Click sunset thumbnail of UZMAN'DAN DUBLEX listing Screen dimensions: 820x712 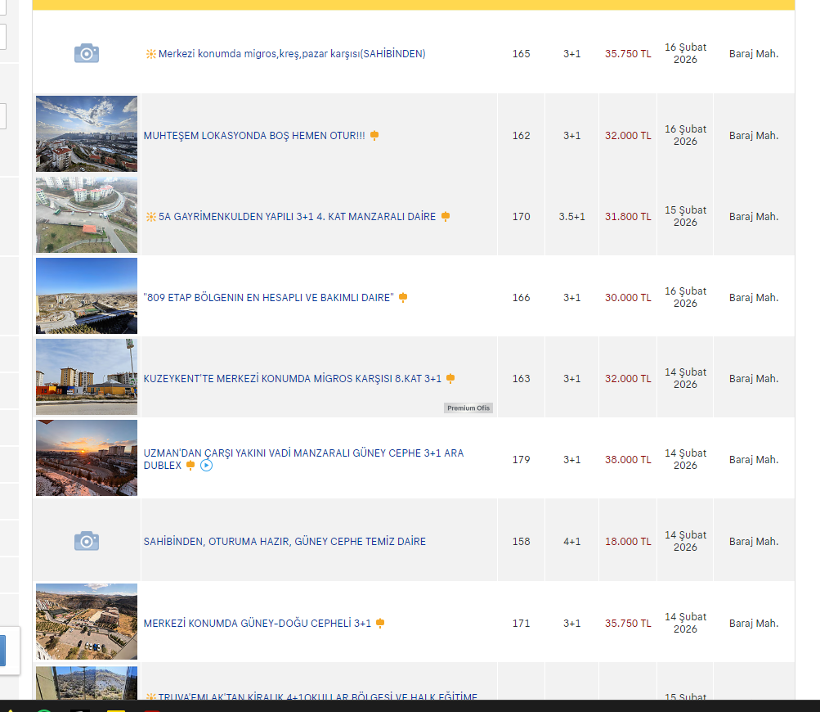click(87, 457)
